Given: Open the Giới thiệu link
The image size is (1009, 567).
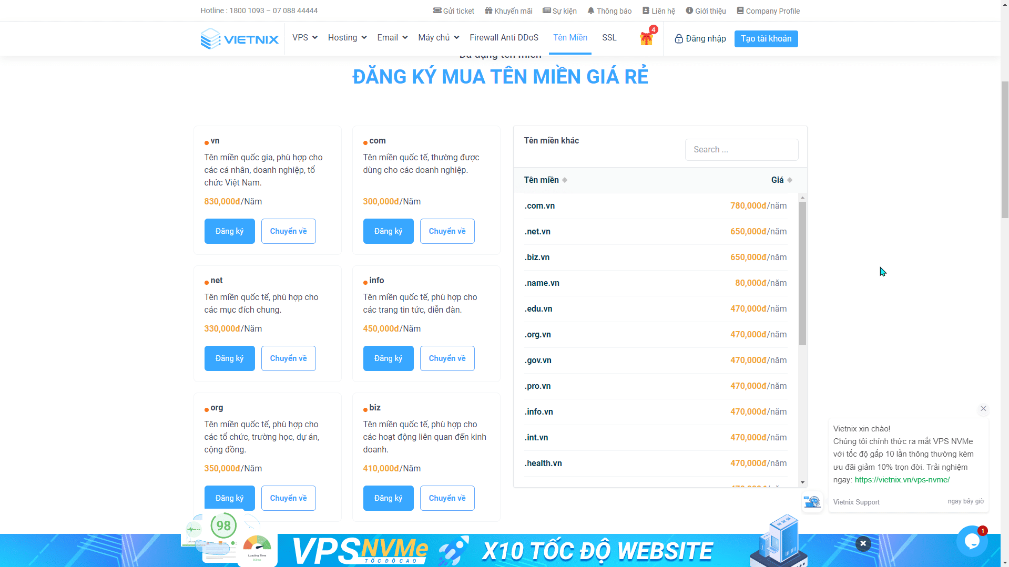Looking at the screenshot, I should (x=706, y=11).
